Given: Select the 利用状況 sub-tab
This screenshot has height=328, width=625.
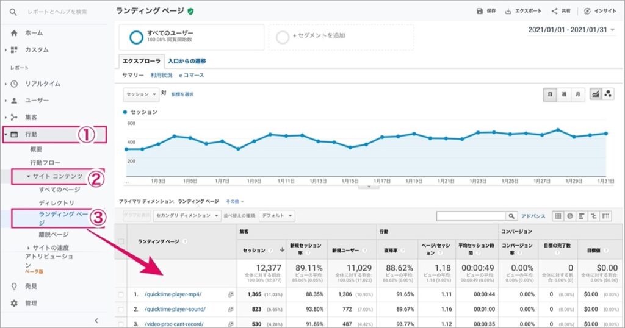Looking at the screenshot, I should [161, 75].
